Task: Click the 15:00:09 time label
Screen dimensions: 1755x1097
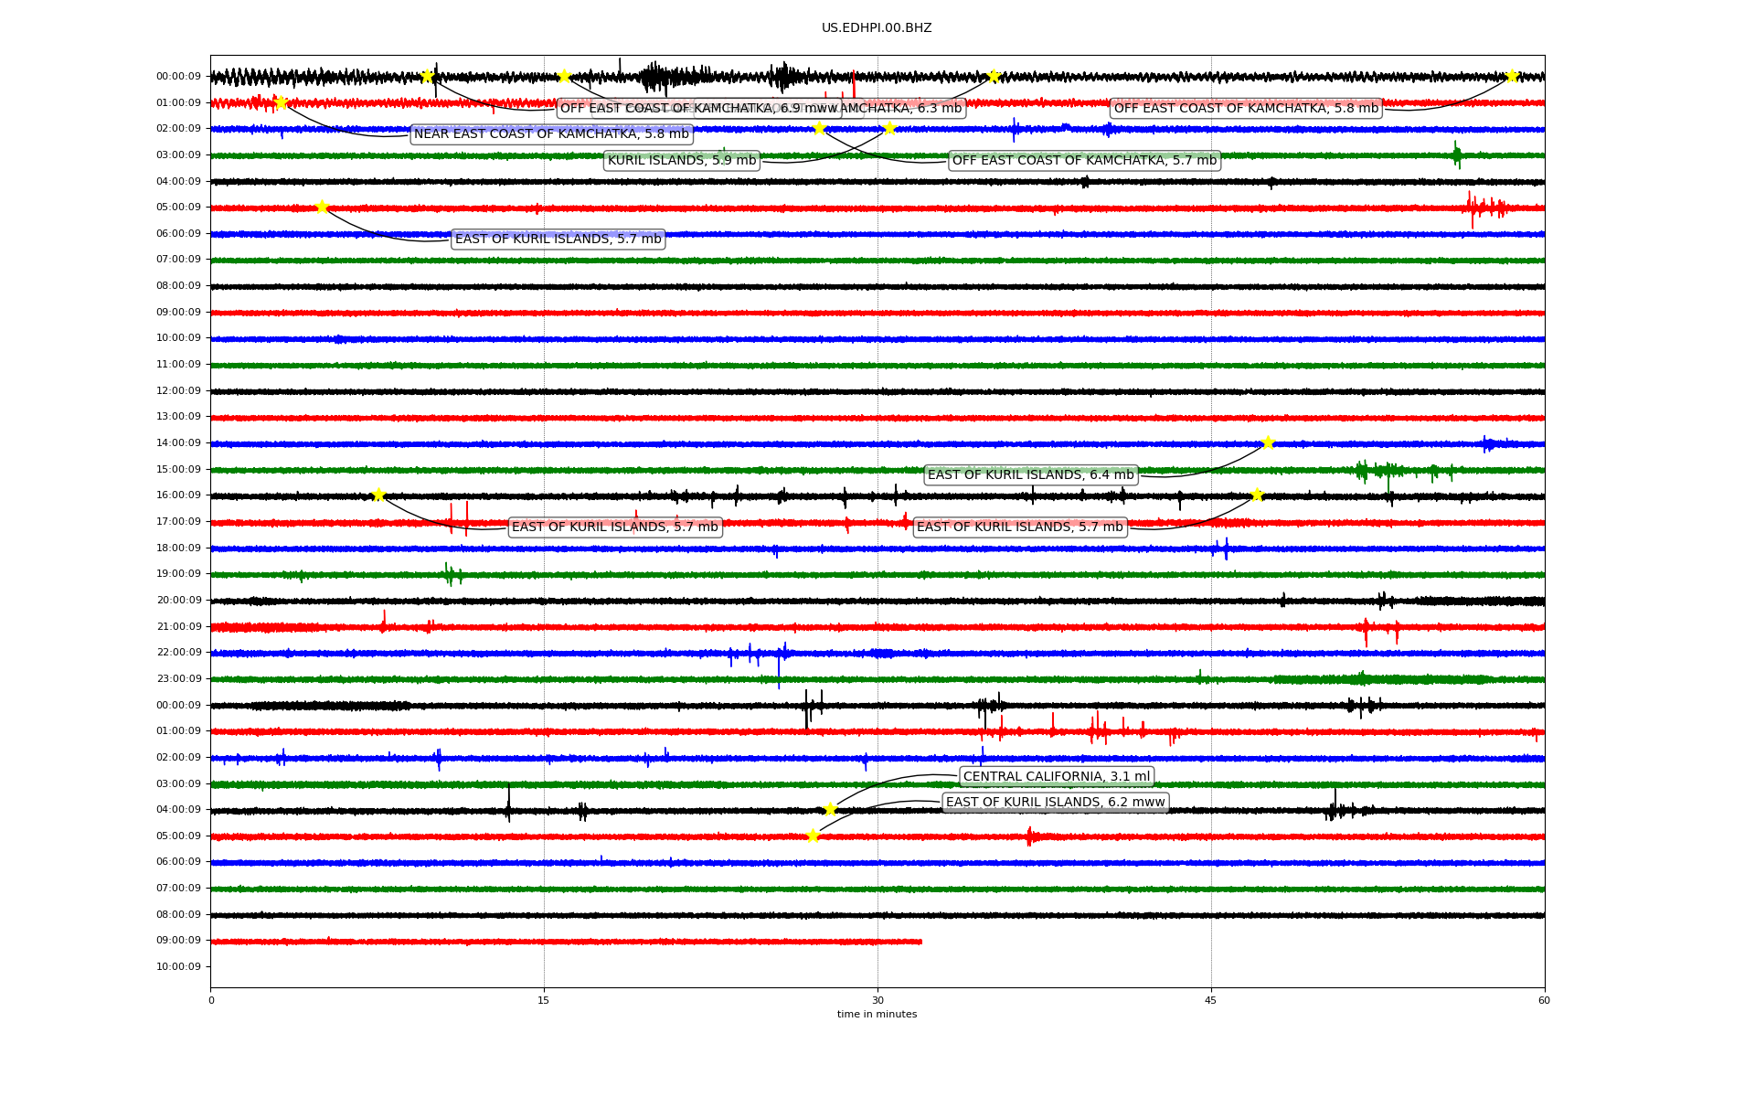Action: point(178,470)
